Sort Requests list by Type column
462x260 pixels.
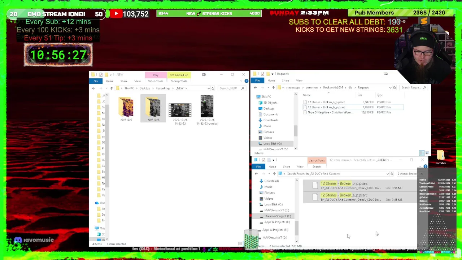tap(380, 95)
